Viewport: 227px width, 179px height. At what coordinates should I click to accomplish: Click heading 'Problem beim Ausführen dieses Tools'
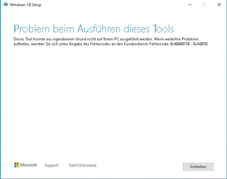pos(94,29)
